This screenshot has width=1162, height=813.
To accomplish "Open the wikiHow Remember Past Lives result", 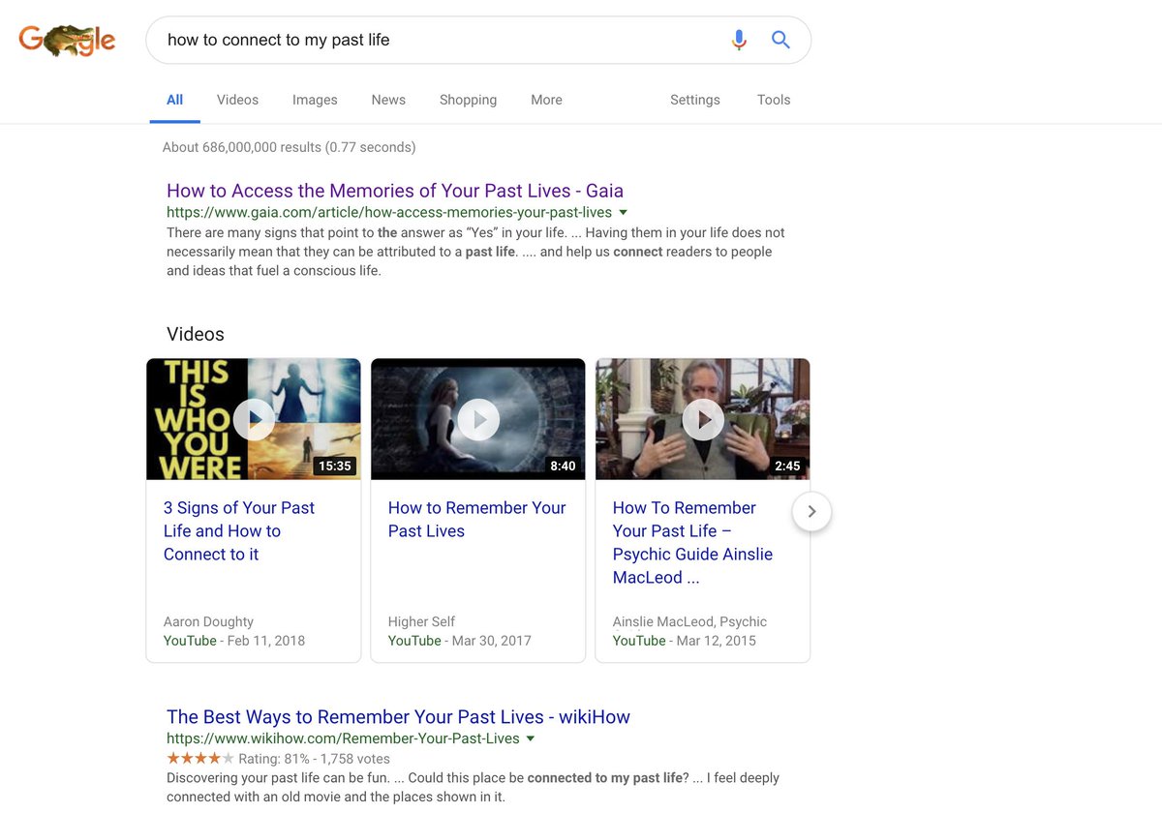I will click(398, 717).
